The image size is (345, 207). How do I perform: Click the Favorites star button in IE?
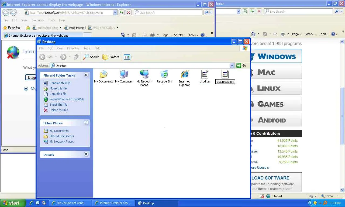point(12,27)
